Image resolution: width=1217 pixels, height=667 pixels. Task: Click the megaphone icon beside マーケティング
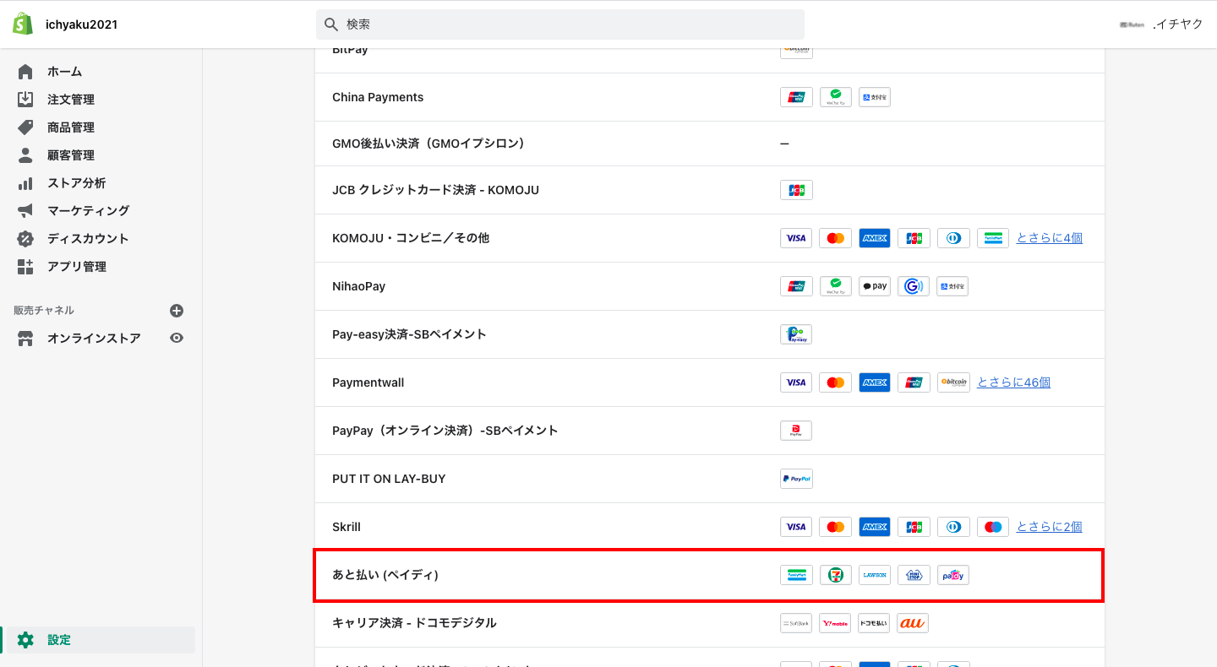[25, 211]
